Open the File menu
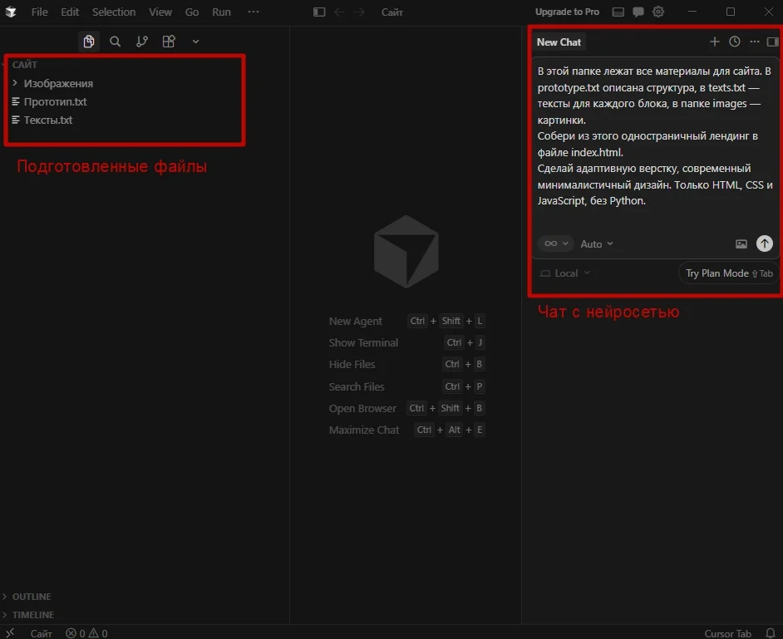 (39, 12)
